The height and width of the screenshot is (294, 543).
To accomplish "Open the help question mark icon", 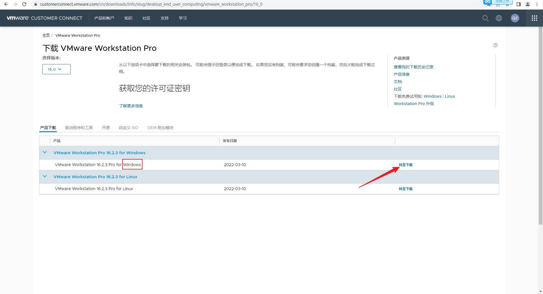I will coord(495,45).
